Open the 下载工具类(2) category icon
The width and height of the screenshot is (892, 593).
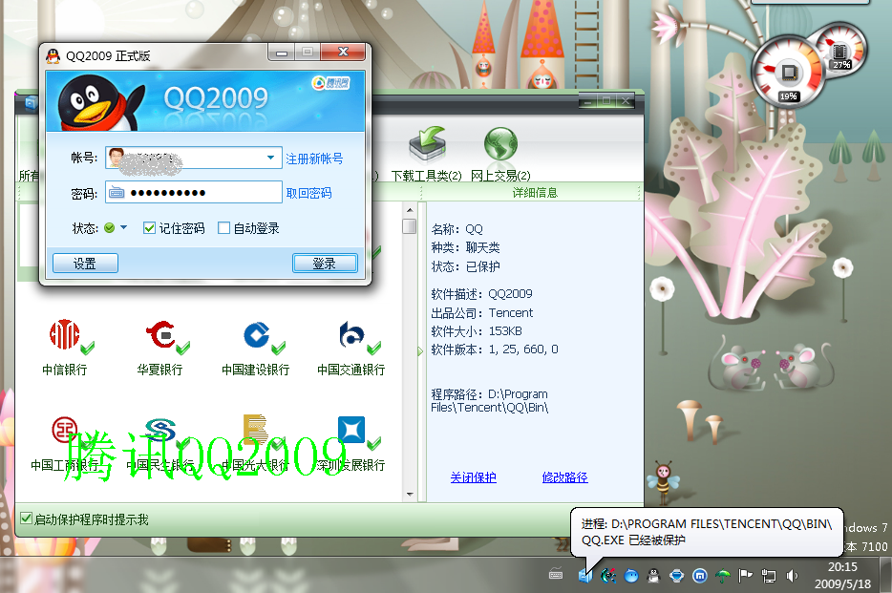tap(427, 144)
